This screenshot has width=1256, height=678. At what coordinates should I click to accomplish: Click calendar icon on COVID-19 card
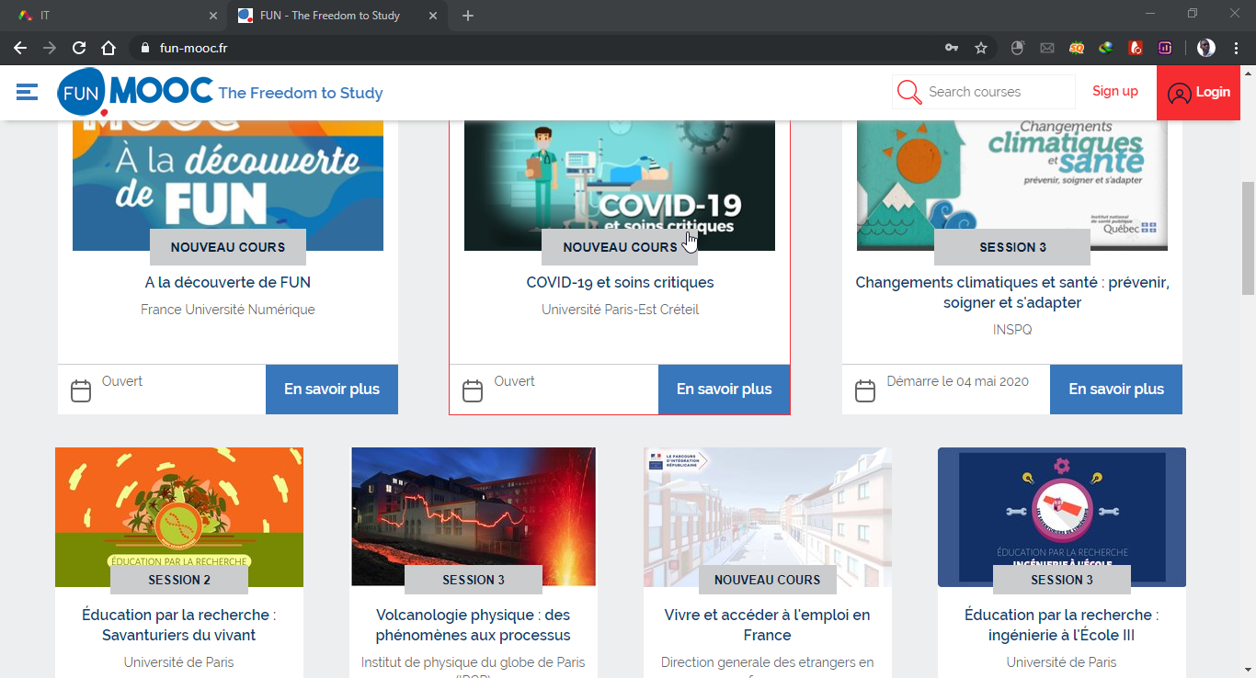[473, 390]
